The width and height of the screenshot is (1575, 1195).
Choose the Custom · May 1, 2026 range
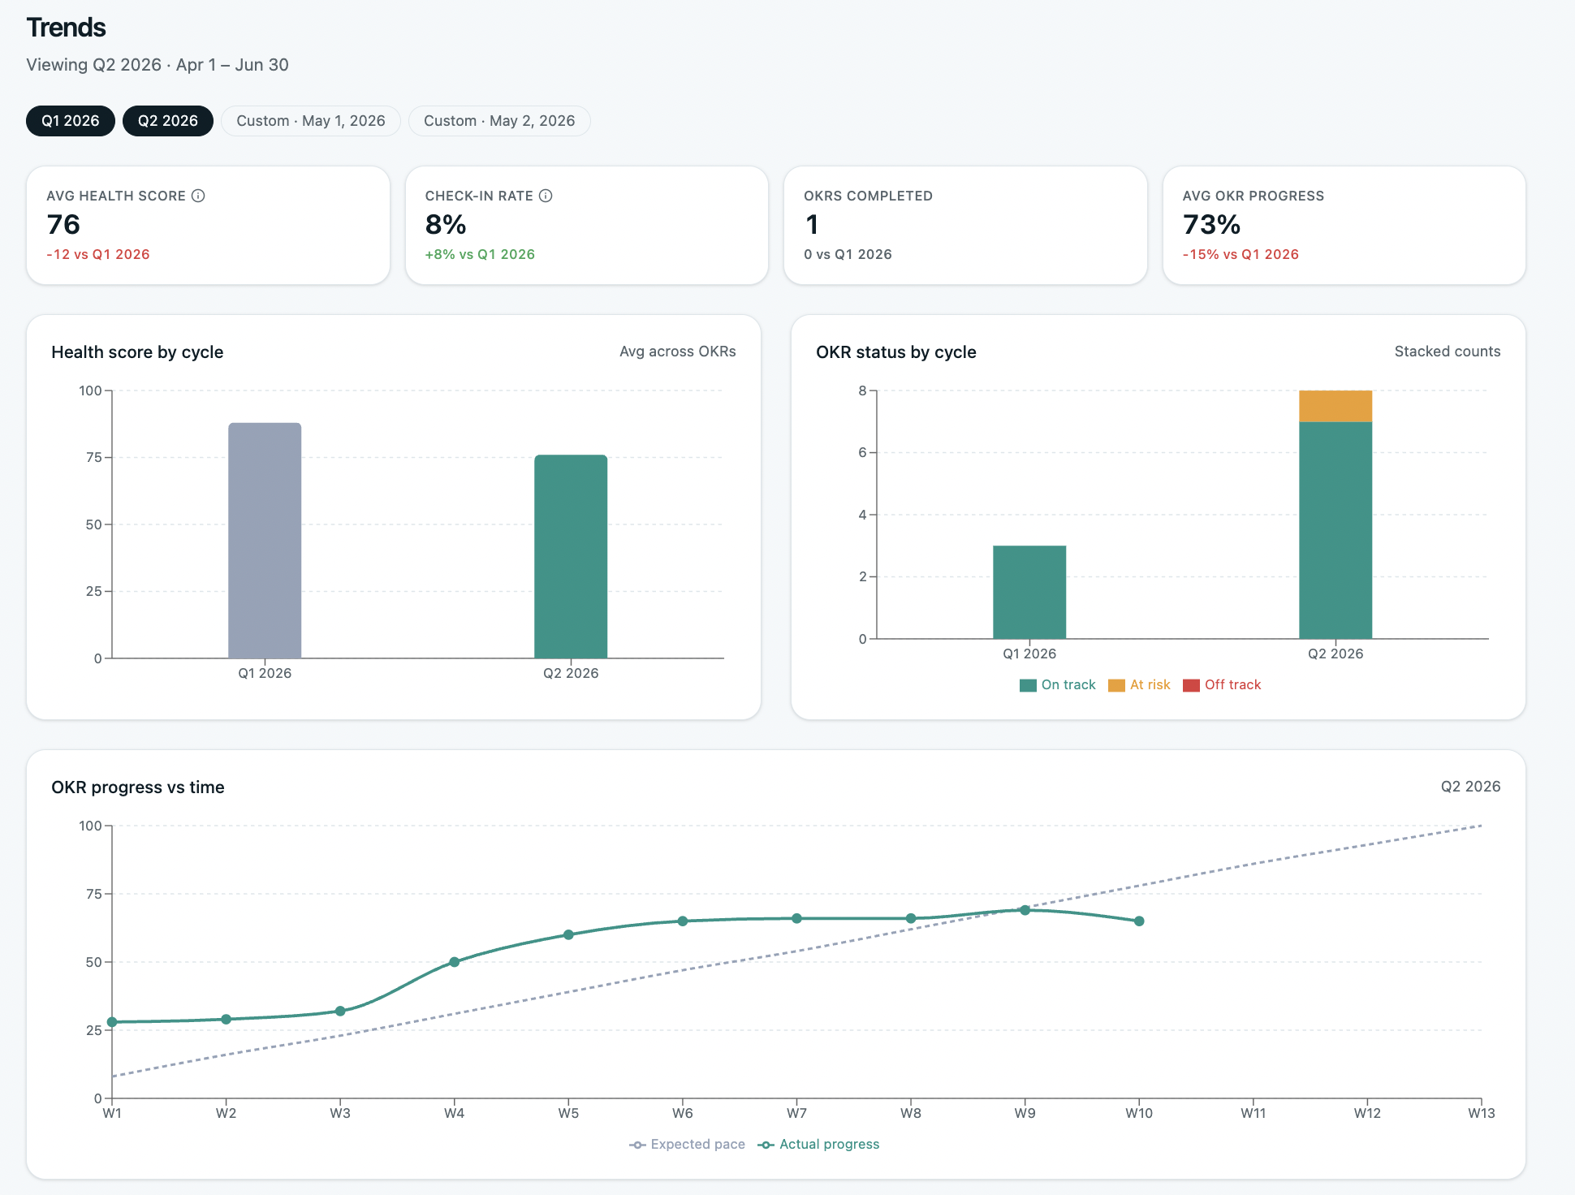coord(311,121)
